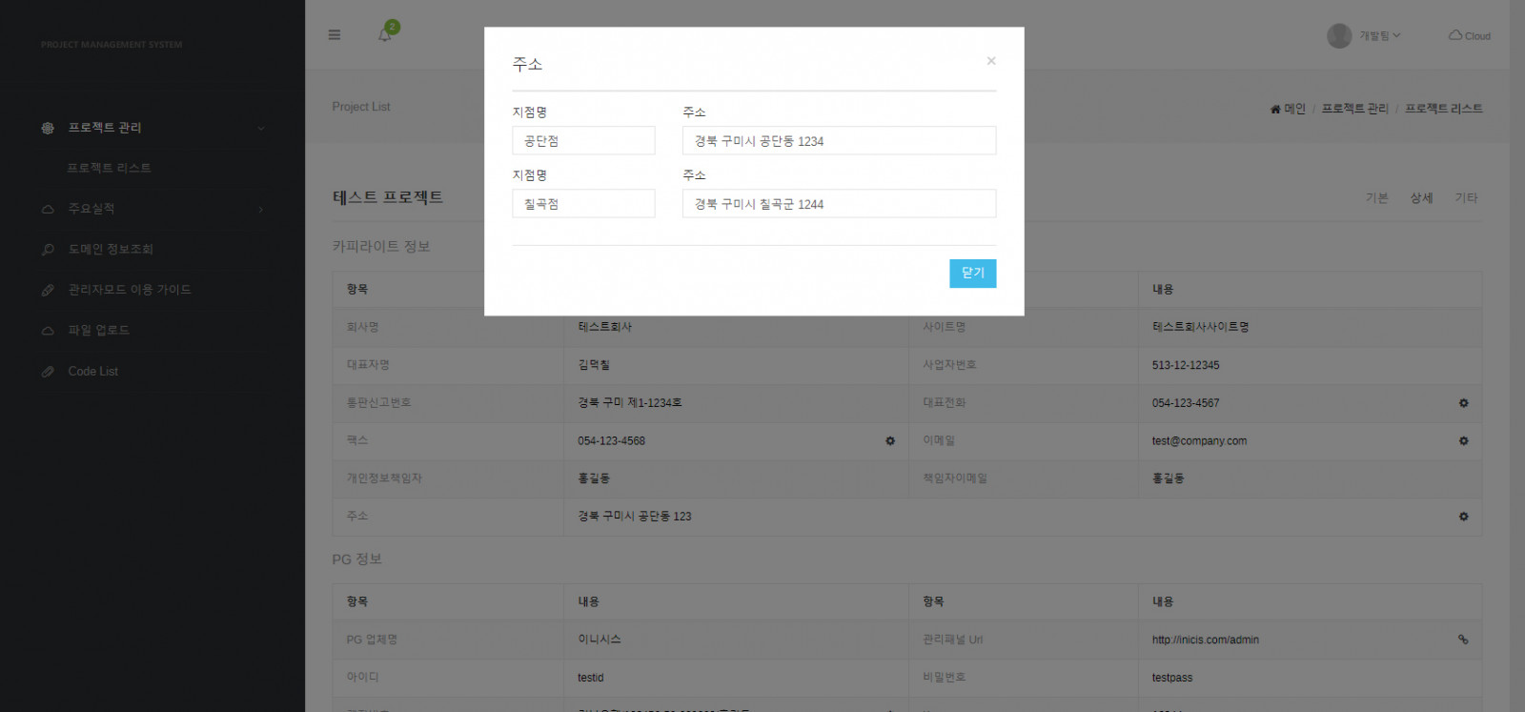Click the 메인 breadcrumb link
1525x712 pixels.
[x=1288, y=109]
